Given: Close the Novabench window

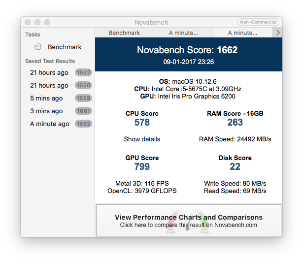Looking at the screenshot, I should coord(28,22).
